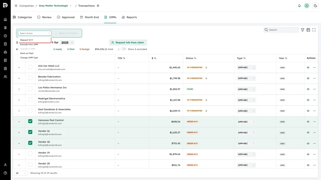Open the sidebar account person icon
The image size is (321, 180).
point(5,165)
